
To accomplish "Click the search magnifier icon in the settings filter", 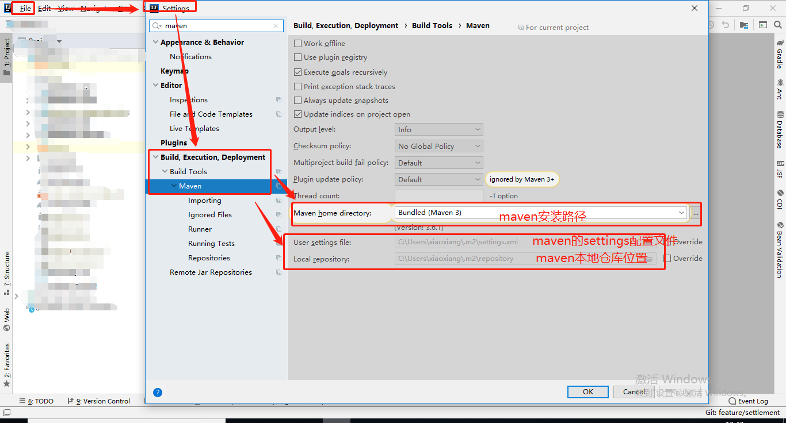I will pos(157,26).
